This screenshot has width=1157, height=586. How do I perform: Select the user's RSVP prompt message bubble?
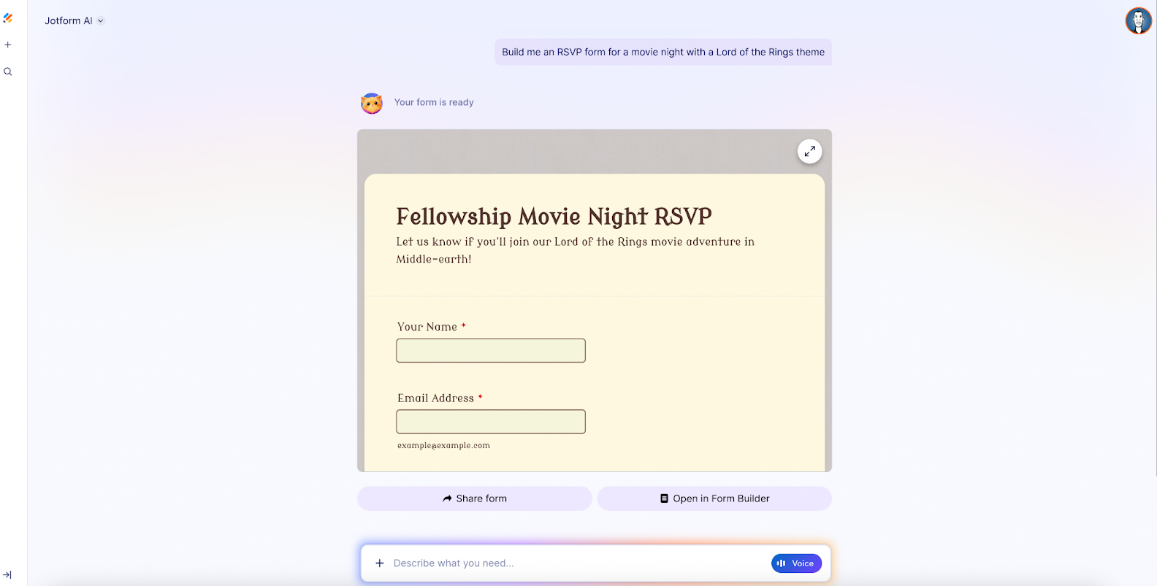[662, 52]
